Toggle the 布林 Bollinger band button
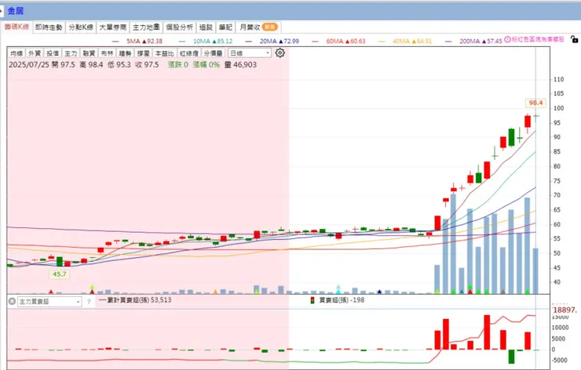 click(x=107, y=53)
